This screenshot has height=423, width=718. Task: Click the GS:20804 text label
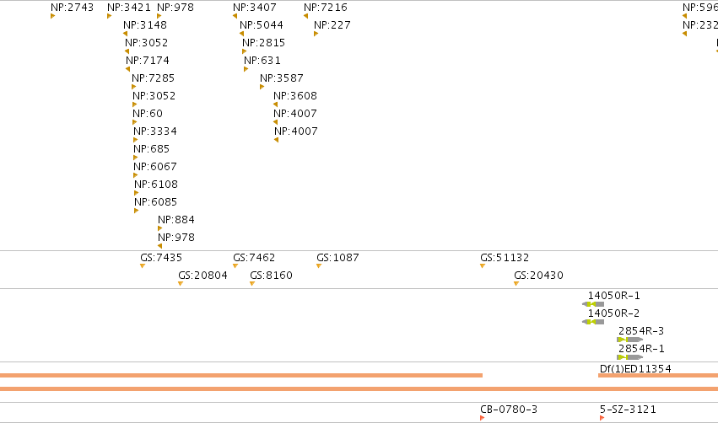click(x=202, y=276)
